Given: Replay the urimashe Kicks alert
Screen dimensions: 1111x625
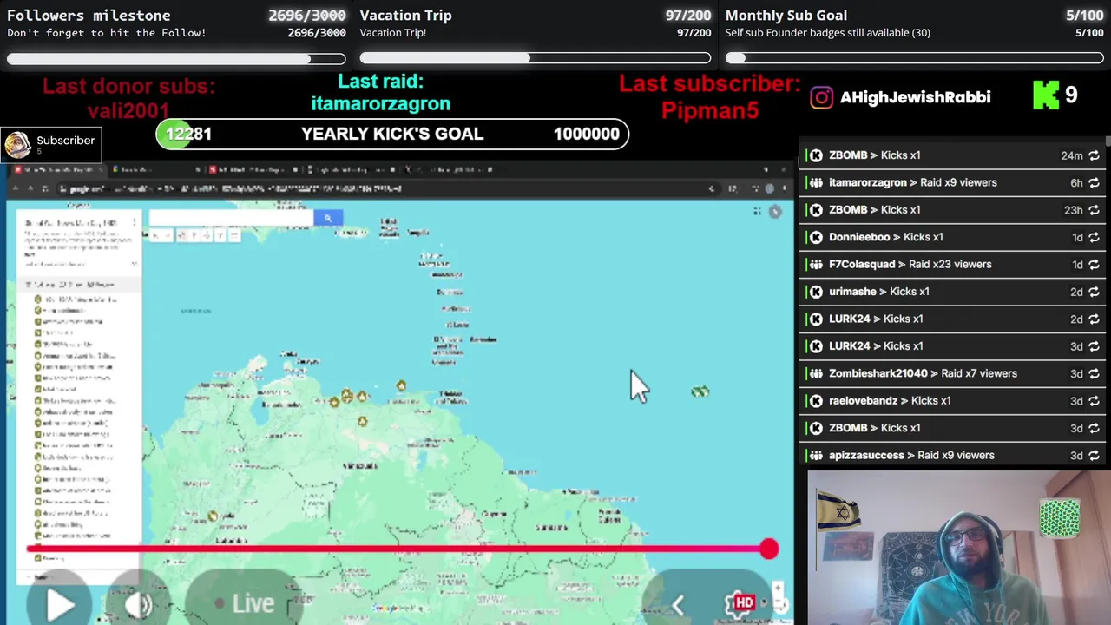Looking at the screenshot, I should click(x=1094, y=292).
